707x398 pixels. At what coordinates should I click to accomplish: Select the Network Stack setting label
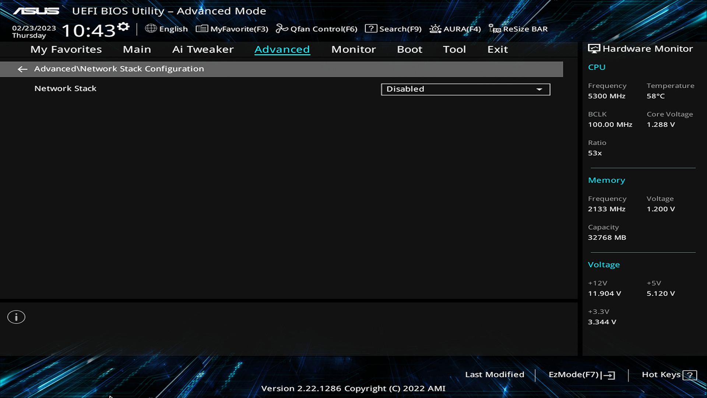pos(66,88)
